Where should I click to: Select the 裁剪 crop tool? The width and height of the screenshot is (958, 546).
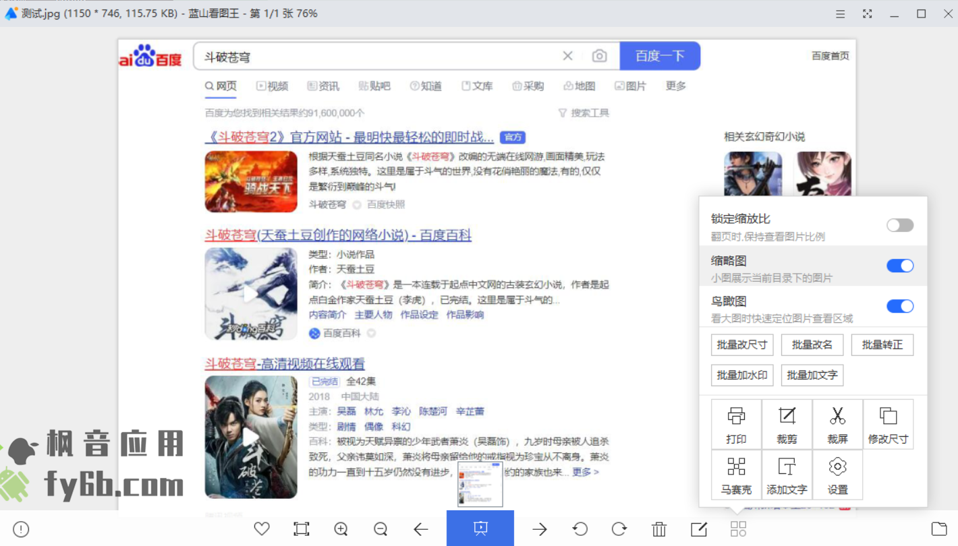(x=787, y=424)
